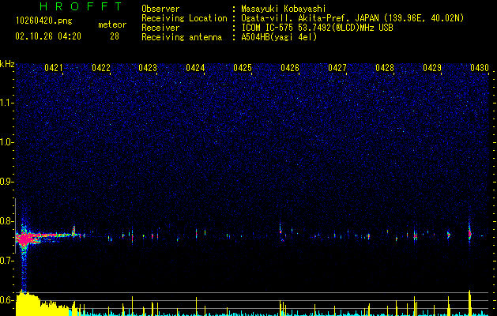Click the large pink meteor echo at 0420
This screenshot has height=316, width=497.
click(x=24, y=239)
